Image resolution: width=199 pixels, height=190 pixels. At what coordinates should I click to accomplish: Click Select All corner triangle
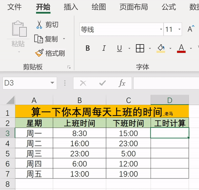[11, 100]
